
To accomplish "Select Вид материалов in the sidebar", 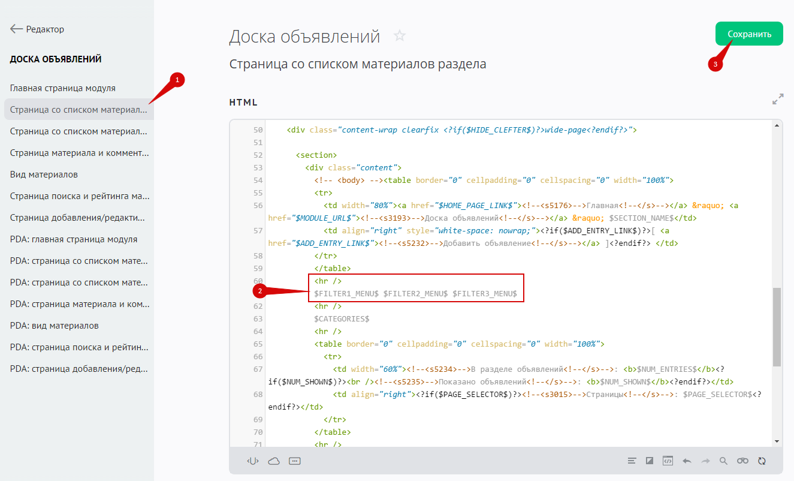I will click(44, 175).
